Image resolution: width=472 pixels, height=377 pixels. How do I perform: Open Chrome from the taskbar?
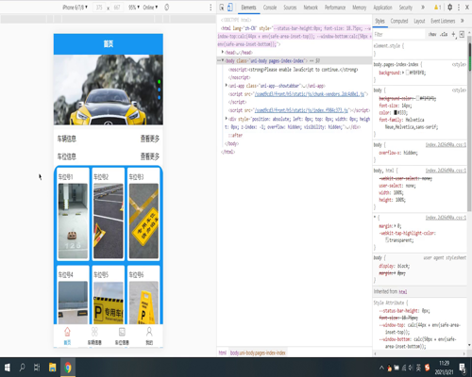click(x=68, y=368)
